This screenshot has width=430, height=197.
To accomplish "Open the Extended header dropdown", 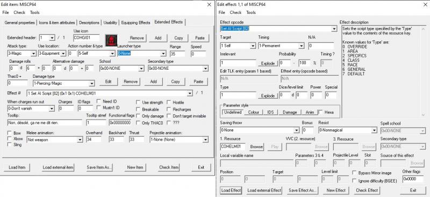I will pos(52,38).
